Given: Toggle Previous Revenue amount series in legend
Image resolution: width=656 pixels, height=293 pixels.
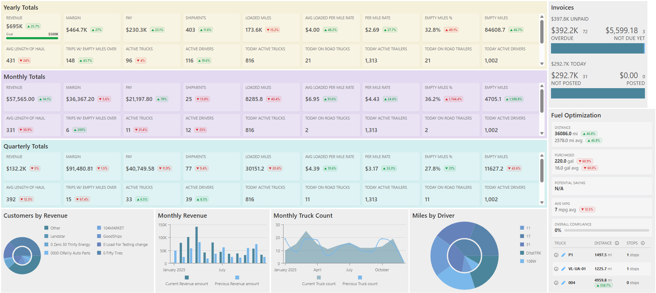Looking at the screenshot, I should [236, 284].
